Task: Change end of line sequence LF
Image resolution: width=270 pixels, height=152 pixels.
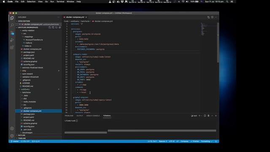Action: pyautogui.click(x=177, y=141)
